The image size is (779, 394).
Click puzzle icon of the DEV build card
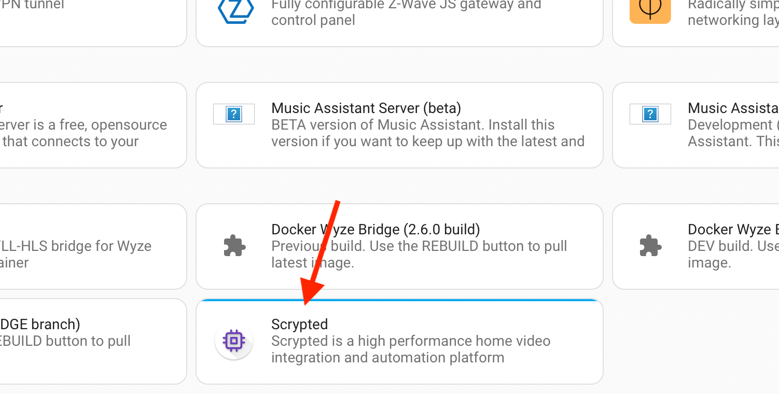coord(650,246)
